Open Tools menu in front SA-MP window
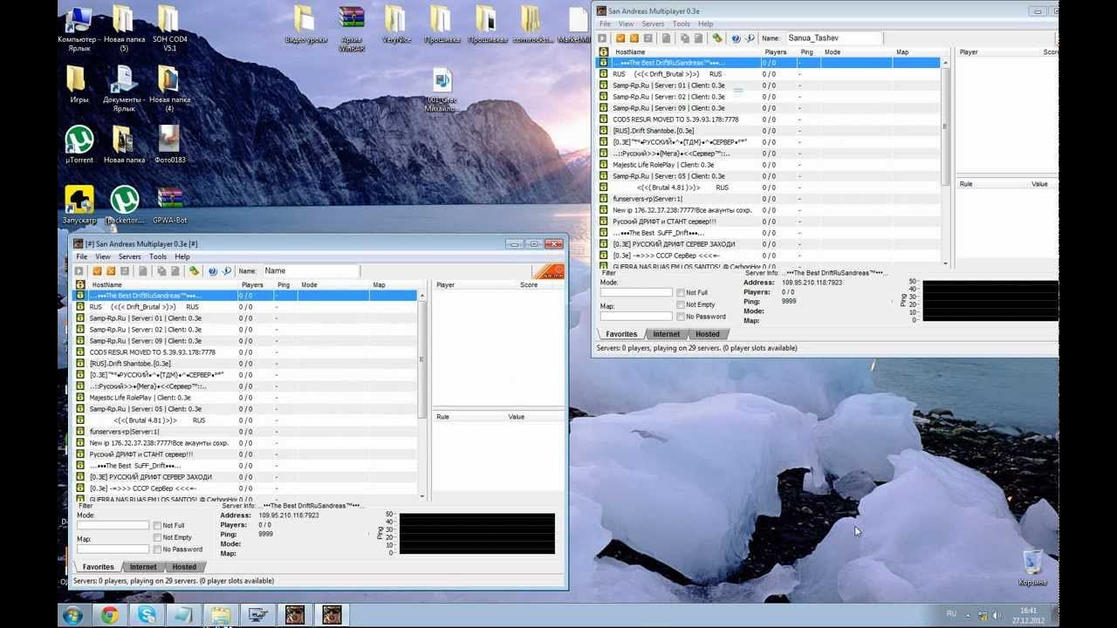 158,257
